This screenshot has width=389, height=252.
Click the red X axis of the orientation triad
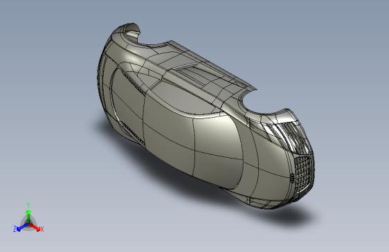click(35, 226)
